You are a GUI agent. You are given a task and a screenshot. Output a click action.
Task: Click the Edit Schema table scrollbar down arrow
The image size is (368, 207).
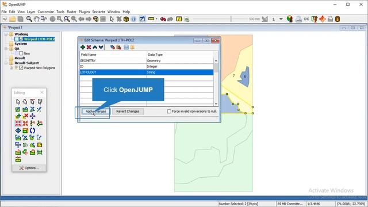click(x=216, y=103)
